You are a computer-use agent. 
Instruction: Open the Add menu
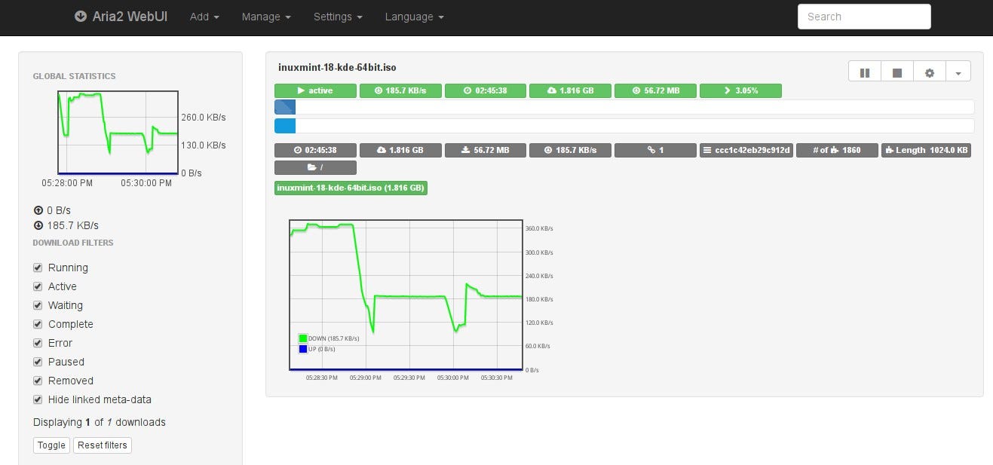[x=204, y=17]
